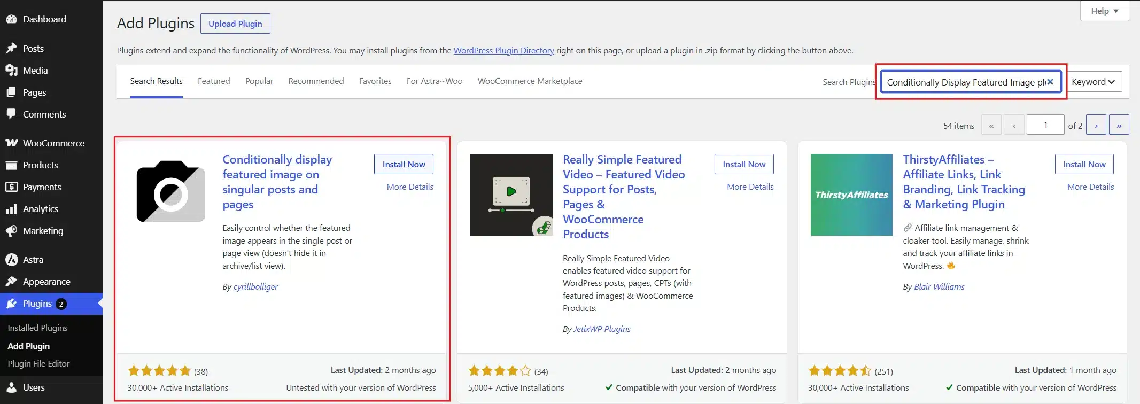Viewport: 1140px width, 404px height.
Task: Click the Comments speech bubble icon
Action: coord(11,114)
